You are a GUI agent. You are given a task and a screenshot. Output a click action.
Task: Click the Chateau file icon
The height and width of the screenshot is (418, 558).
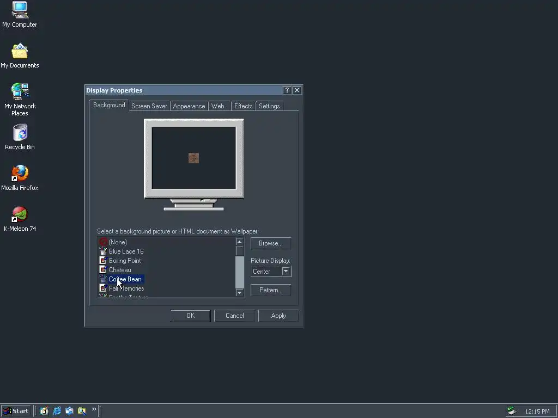point(103,270)
